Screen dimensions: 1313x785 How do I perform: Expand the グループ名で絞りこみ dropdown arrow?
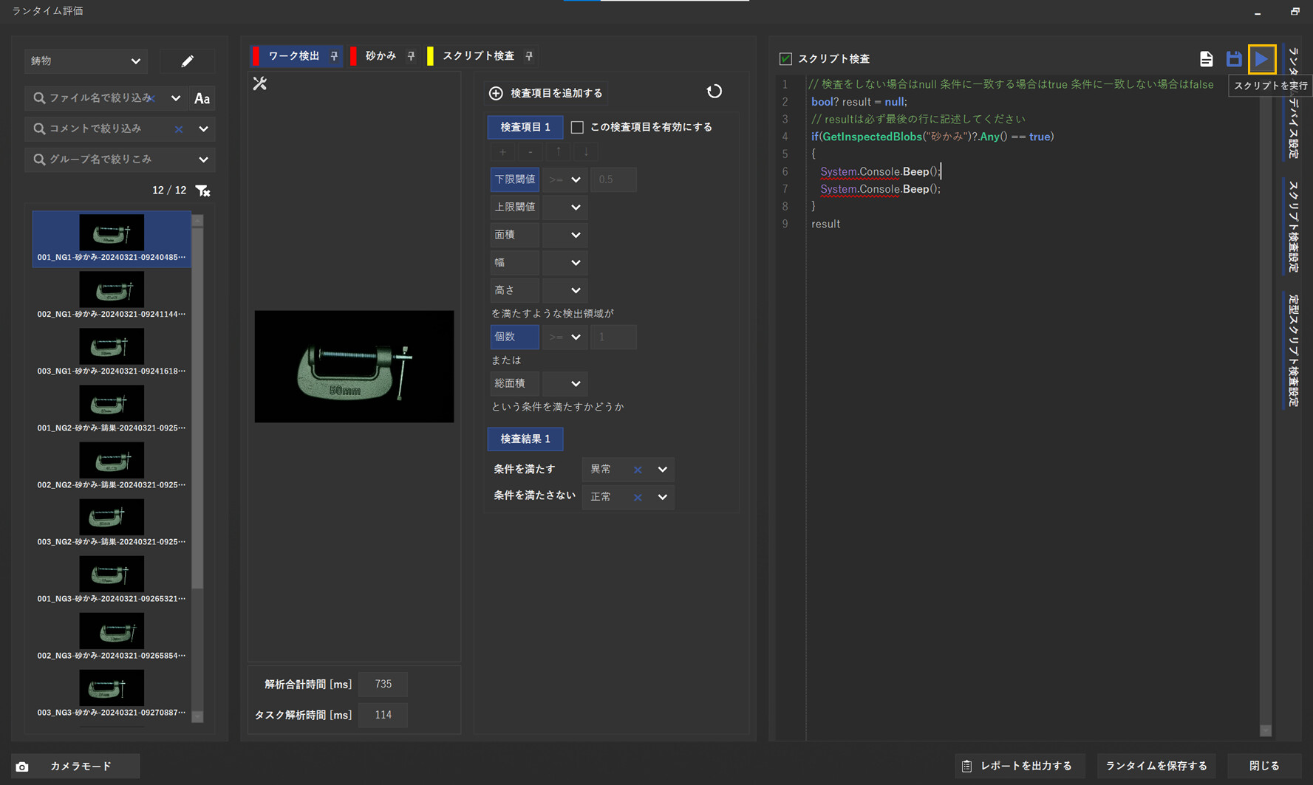(203, 160)
